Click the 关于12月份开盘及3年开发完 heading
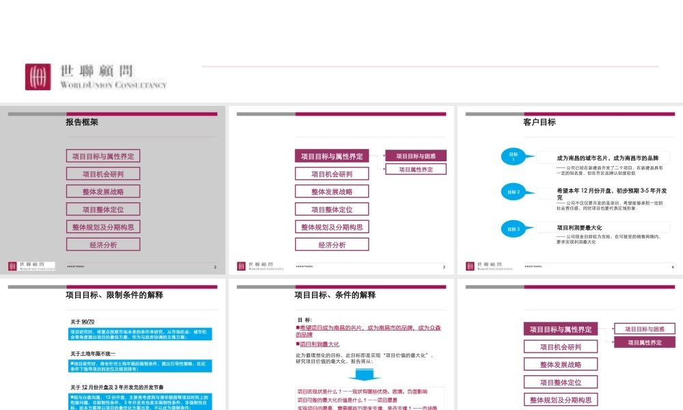Viewport: 683px width, 410px height. pos(117,387)
